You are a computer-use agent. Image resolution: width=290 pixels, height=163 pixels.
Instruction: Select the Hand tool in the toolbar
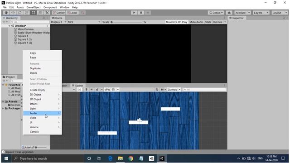point(6,13)
